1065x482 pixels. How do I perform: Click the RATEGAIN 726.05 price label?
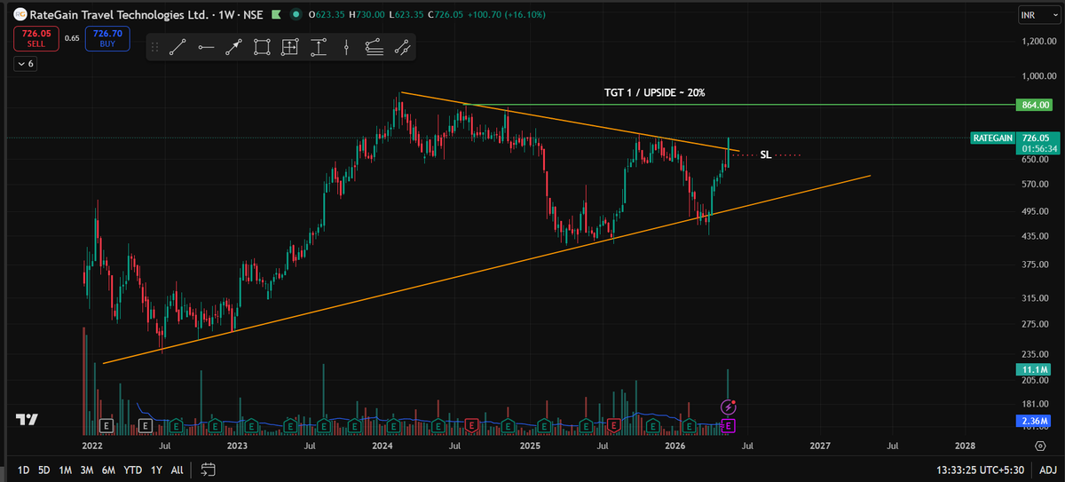(1014, 138)
